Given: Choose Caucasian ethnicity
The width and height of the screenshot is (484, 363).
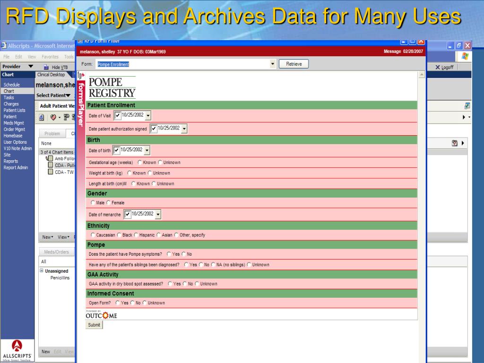Looking at the screenshot, I should pyautogui.click(x=93, y=235).
